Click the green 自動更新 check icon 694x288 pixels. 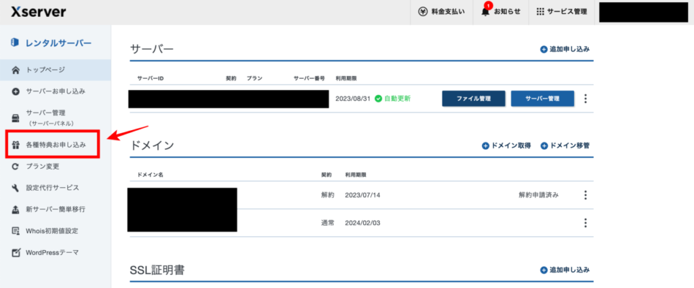[378, 99]
